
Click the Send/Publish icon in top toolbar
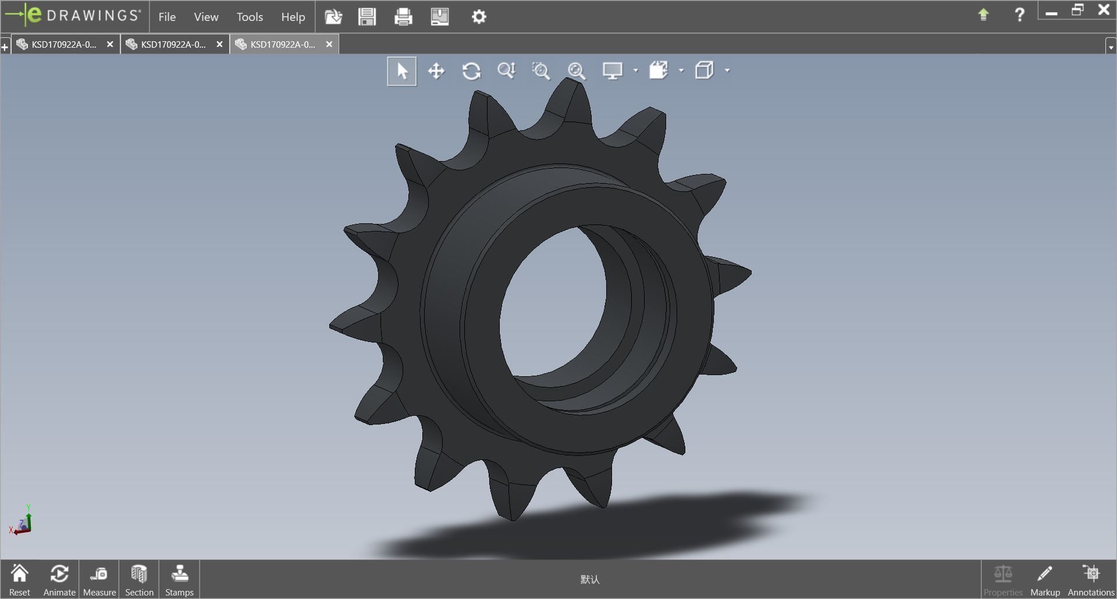tap(440, 16)
